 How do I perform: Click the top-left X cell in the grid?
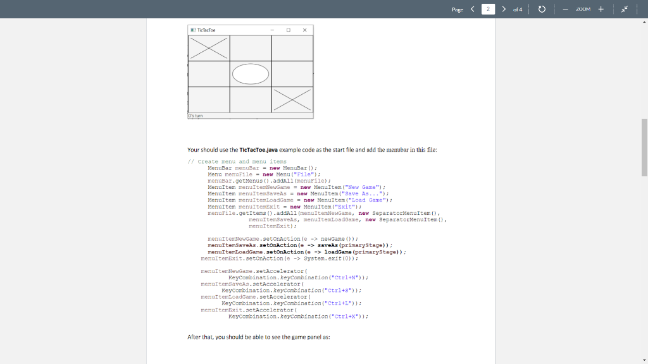209,47
